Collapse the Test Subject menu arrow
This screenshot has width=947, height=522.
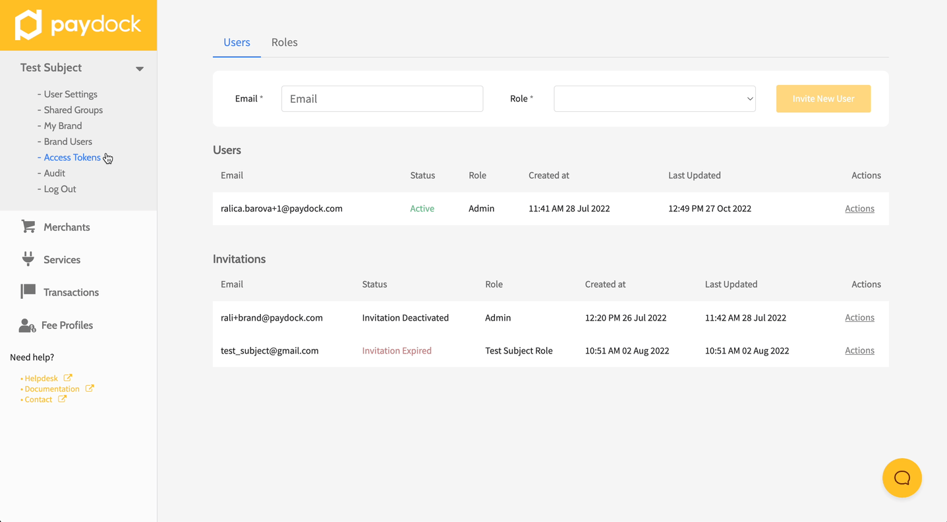tap(140, 68)
